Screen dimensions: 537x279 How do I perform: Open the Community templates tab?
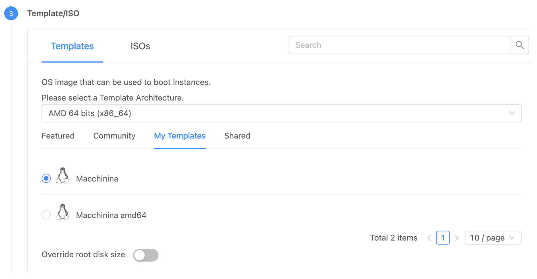click(x=114, y=136)
